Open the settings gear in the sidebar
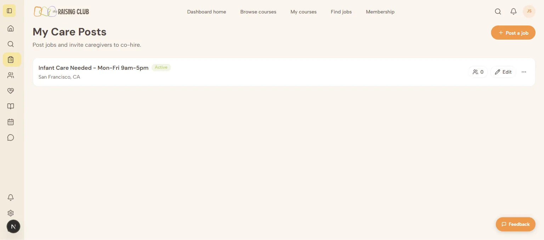 click(x=11, y=213)
